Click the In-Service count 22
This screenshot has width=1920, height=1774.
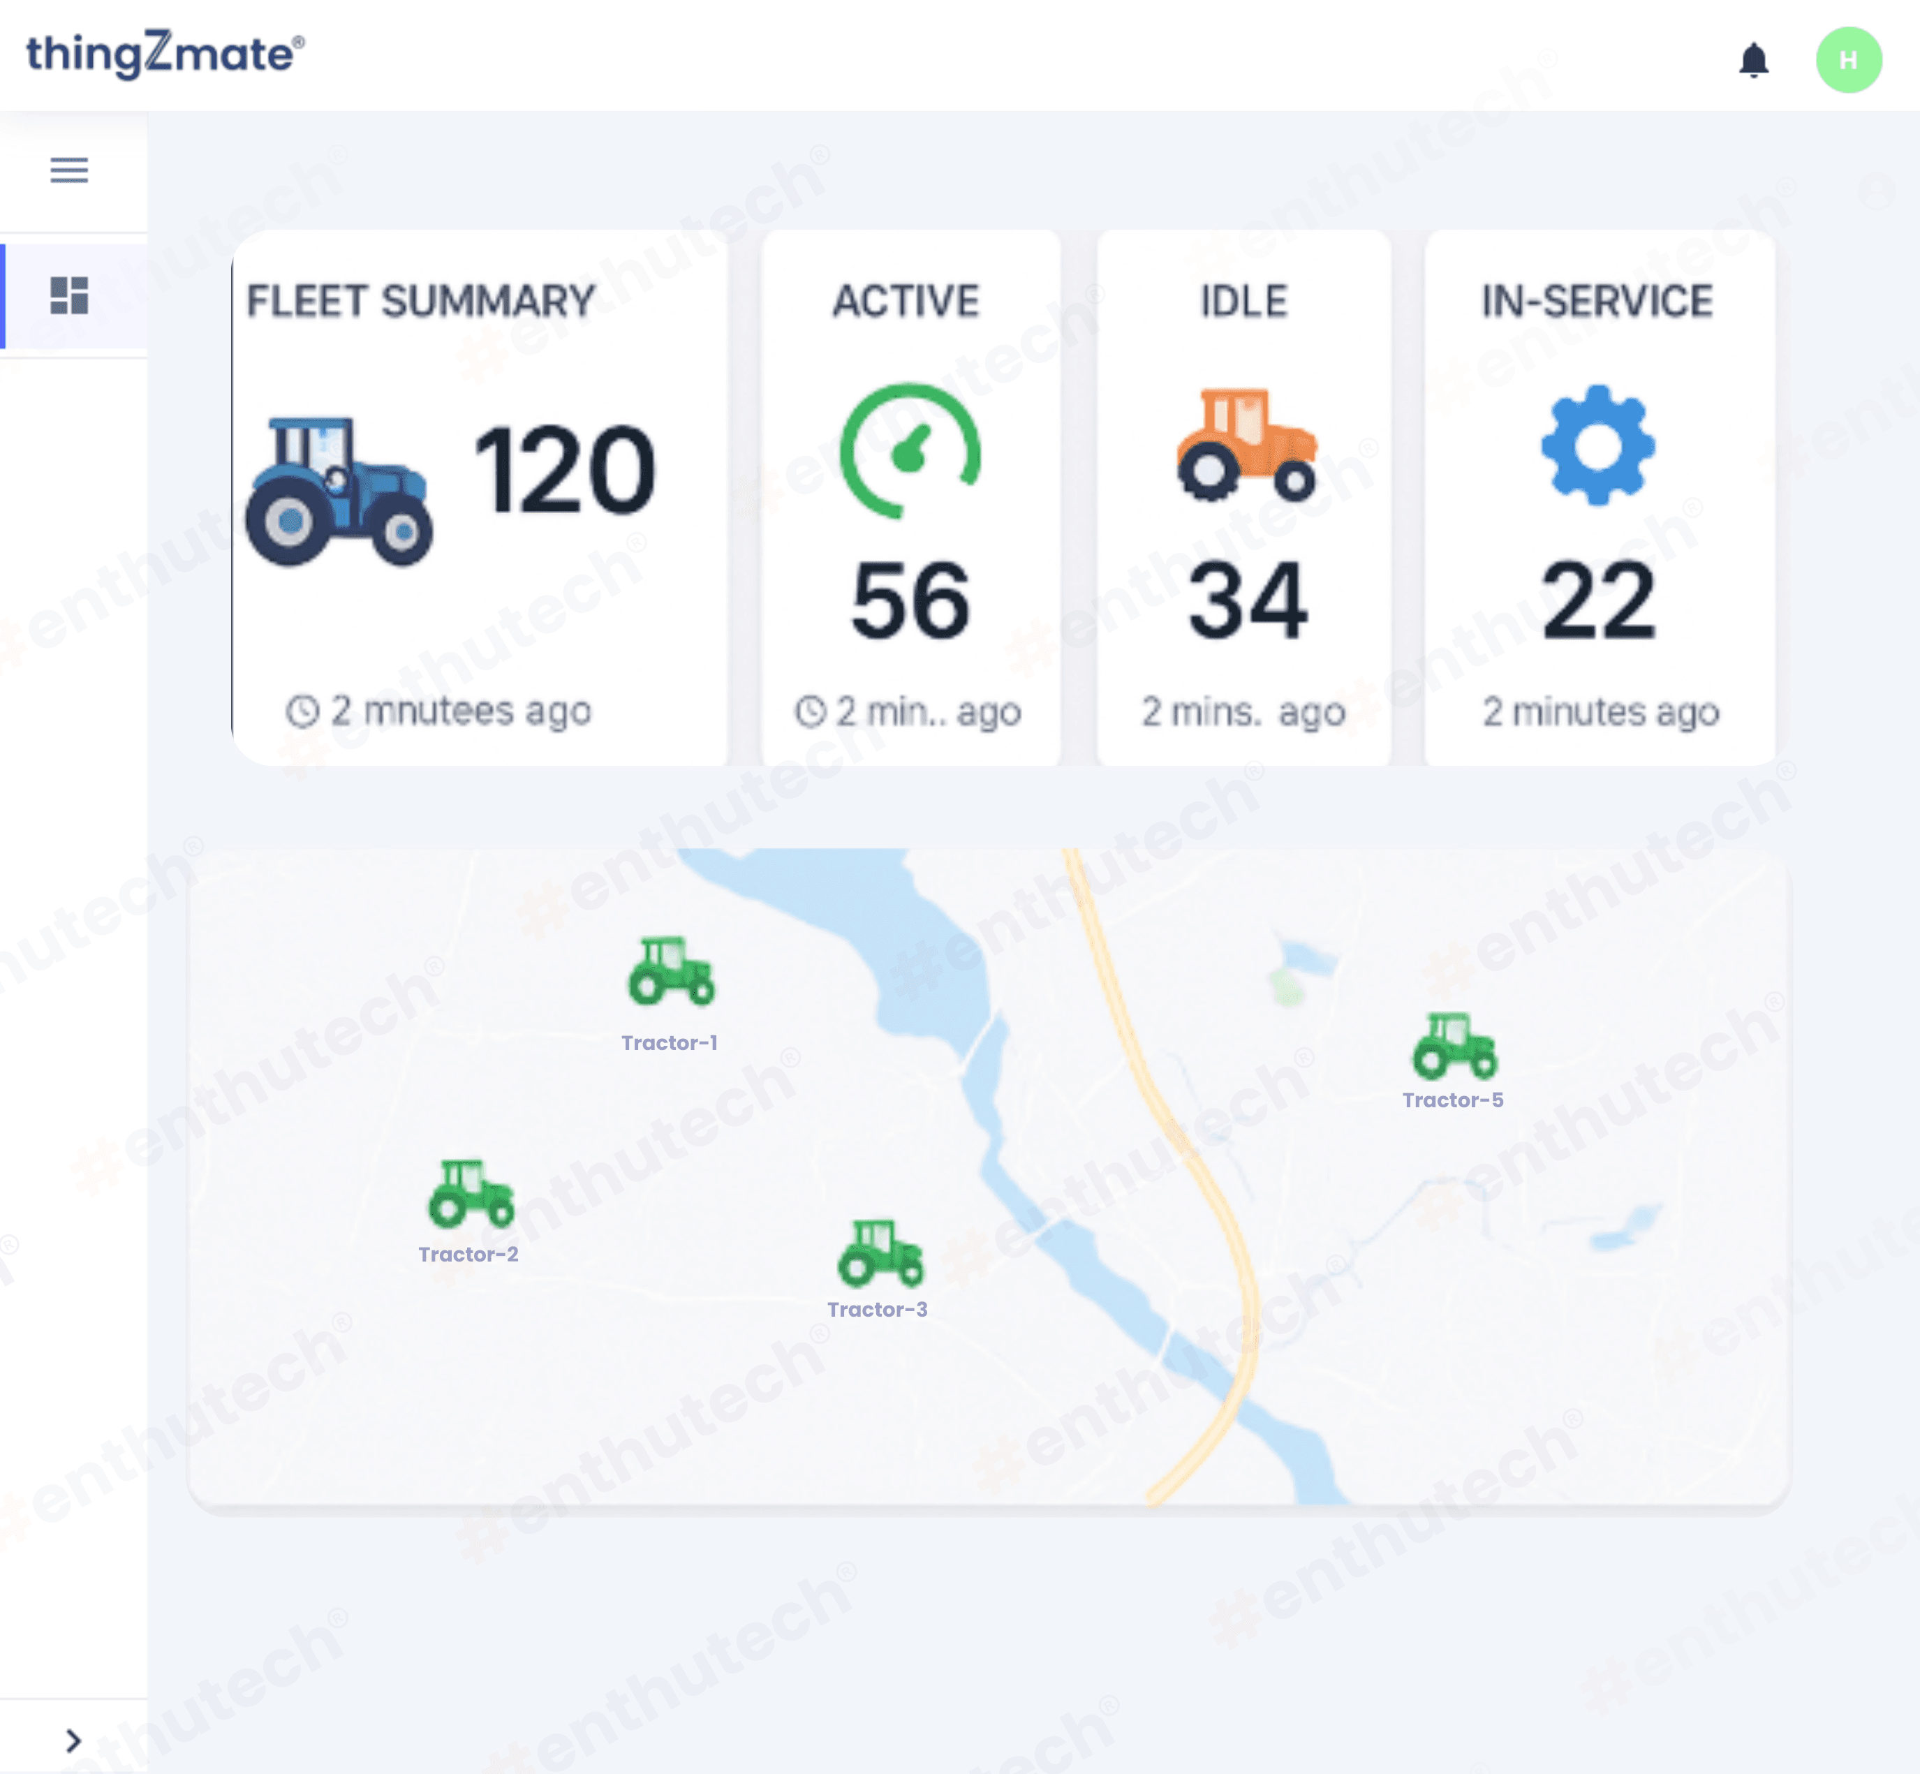[x=1597, y=601]
